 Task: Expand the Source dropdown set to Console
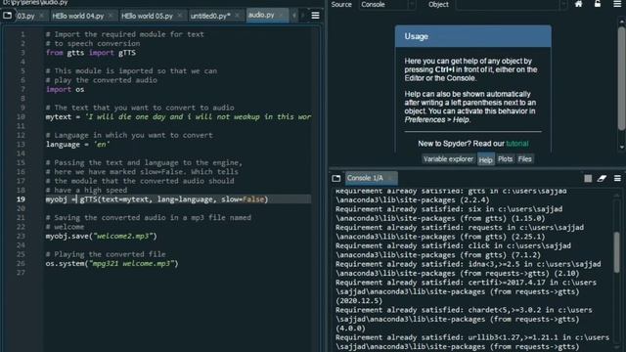tap(387, 4)
